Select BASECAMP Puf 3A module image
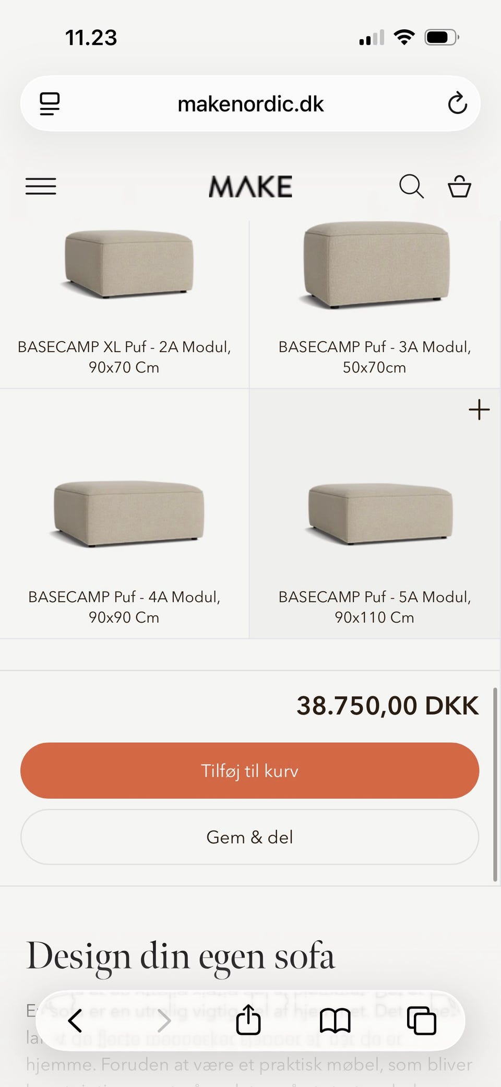This screenshot has height=1087, width=501. click(375, 265)
